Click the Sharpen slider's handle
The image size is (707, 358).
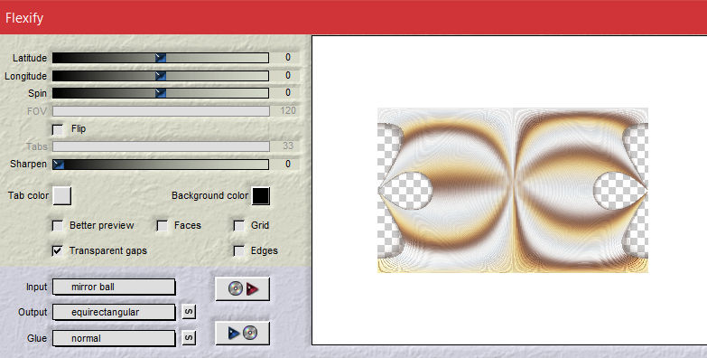(58, 165)
